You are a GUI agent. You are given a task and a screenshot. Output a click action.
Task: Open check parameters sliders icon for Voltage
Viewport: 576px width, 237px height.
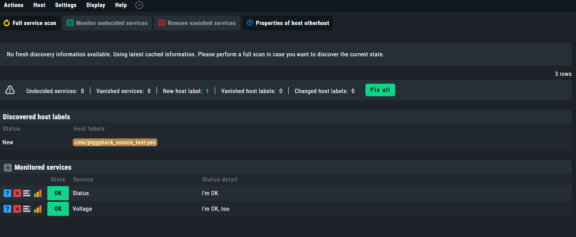click(27, 209)
